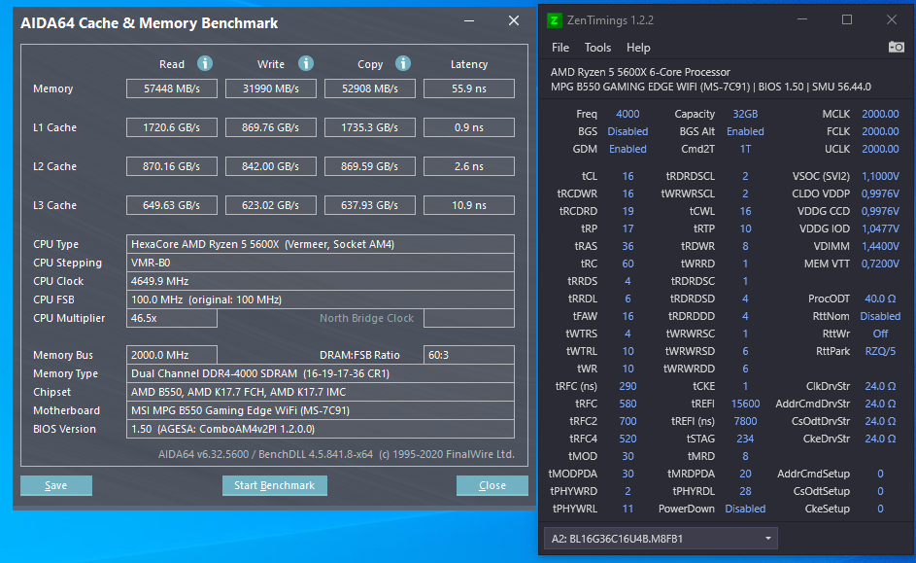
Task: Click the Memory Type DDR4-4000 field
Action: 321,373
